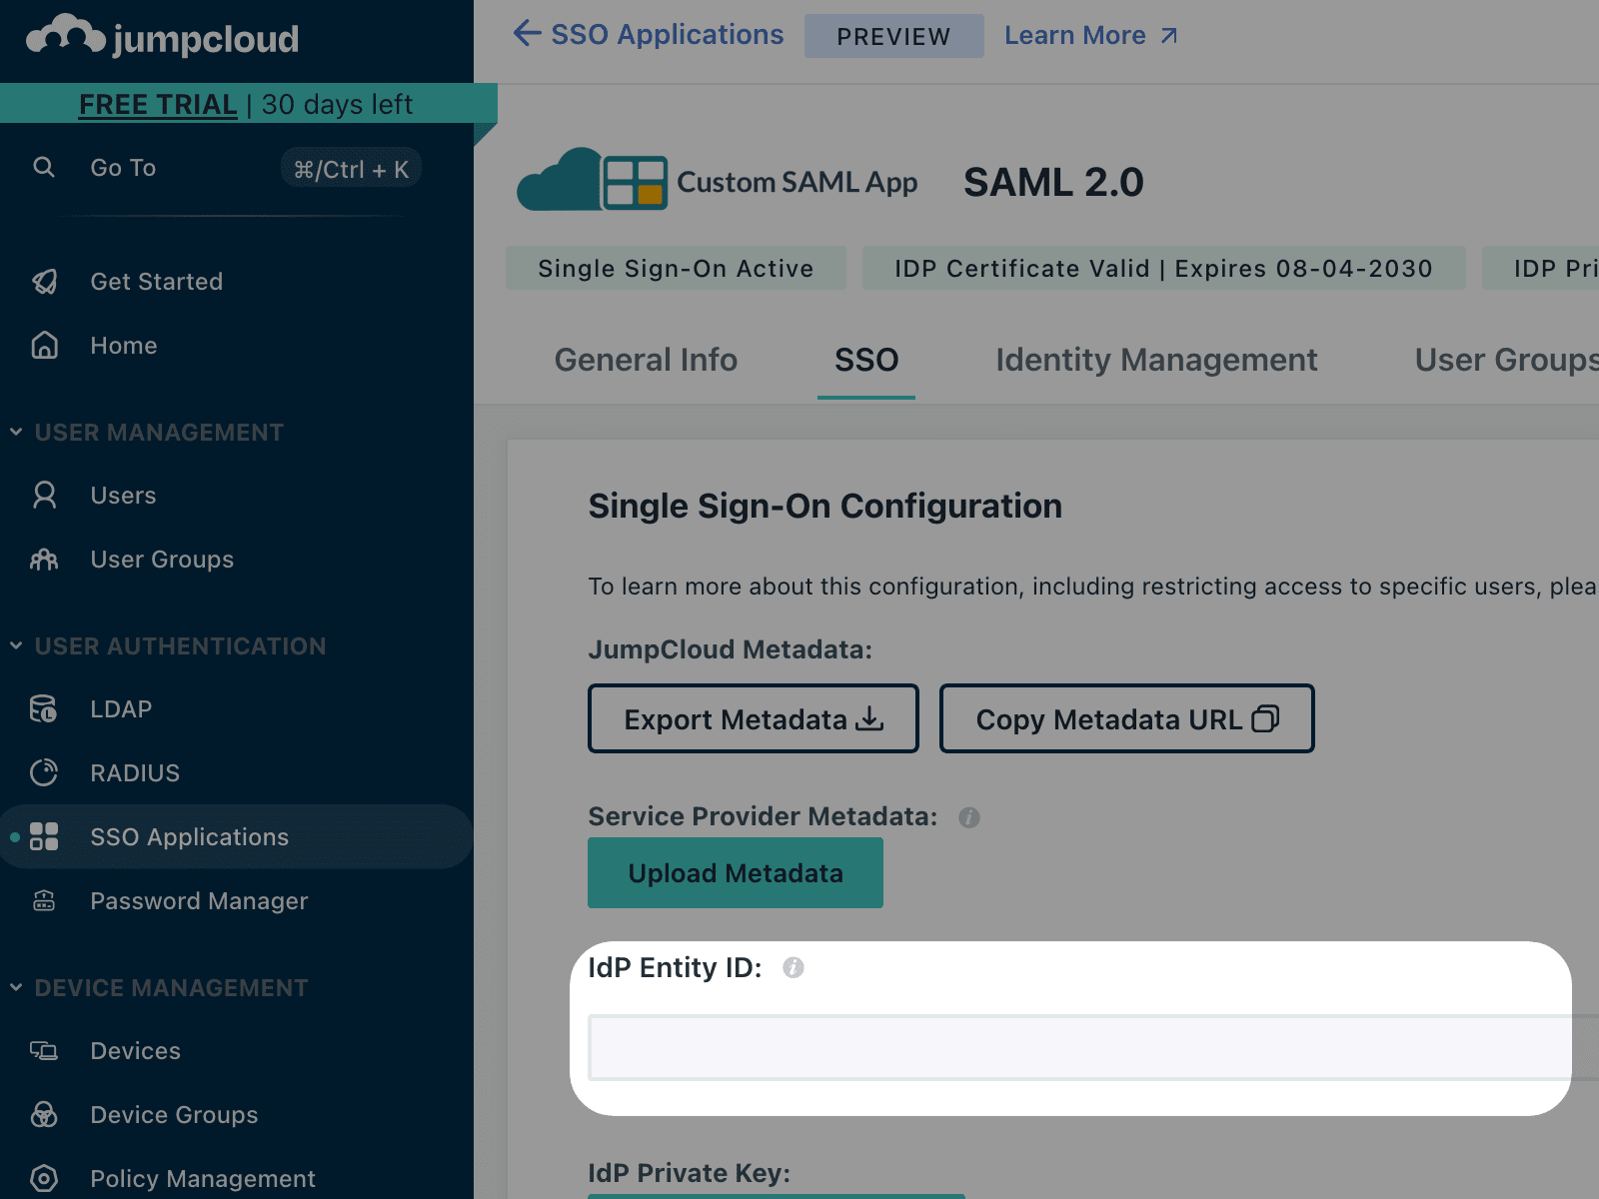Switch to the General Info tab
This screenshot has height=1199, width=1599.
coord(646,360)
